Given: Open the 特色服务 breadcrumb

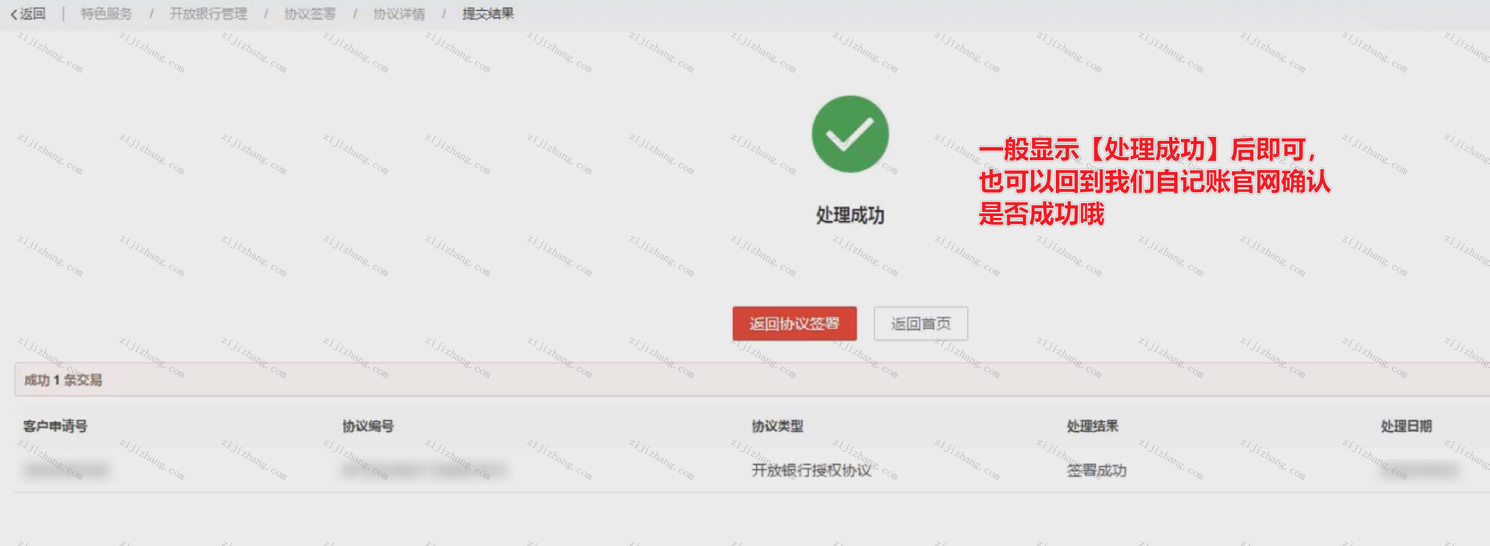Looking at the screenshot, I should [x=106, y=14].
